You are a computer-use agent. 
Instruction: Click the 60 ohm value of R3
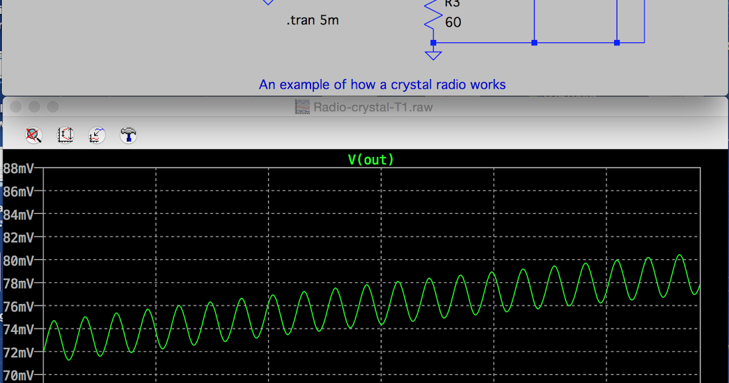(x=453, y=22)
